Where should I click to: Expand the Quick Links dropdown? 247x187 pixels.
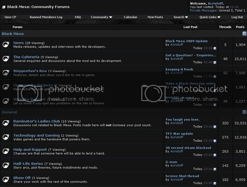point(210,17)
